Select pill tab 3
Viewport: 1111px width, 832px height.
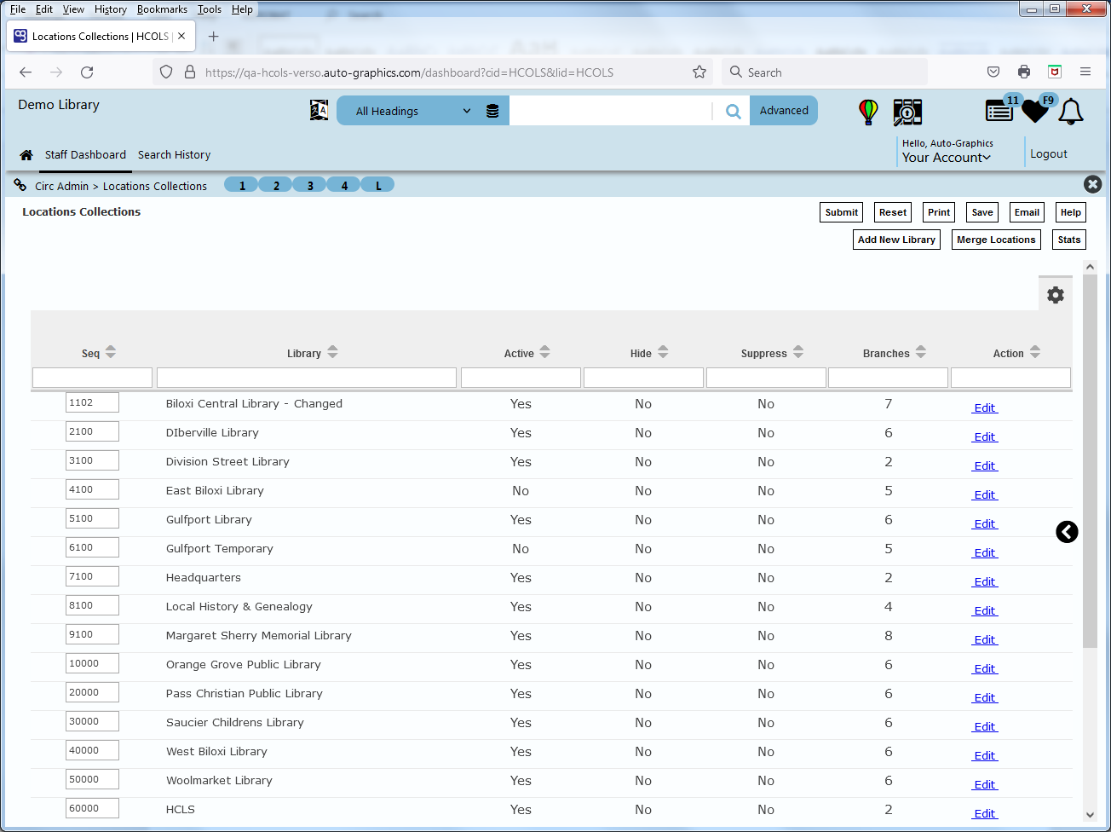[x=310, y=185]
